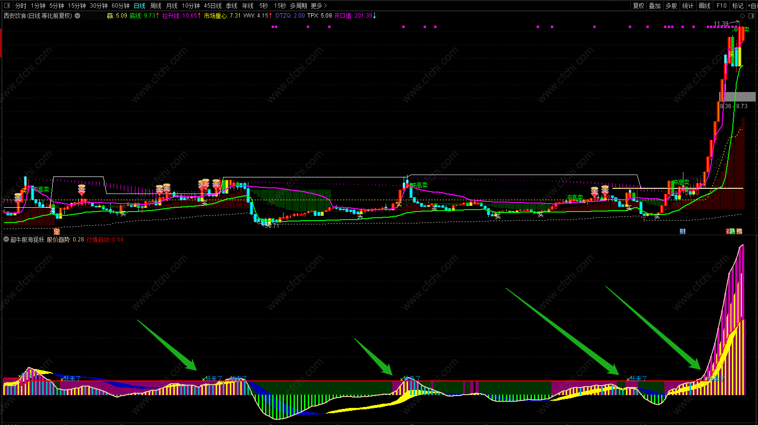Switch to 月线 monthly period

(171, 6)
